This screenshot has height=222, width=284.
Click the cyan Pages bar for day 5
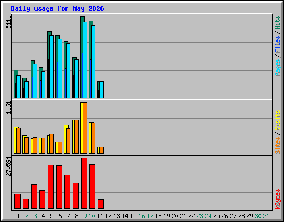[x=52, y=67]
